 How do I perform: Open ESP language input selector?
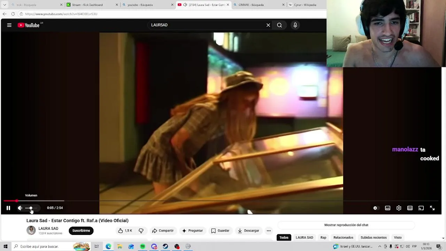415,246
